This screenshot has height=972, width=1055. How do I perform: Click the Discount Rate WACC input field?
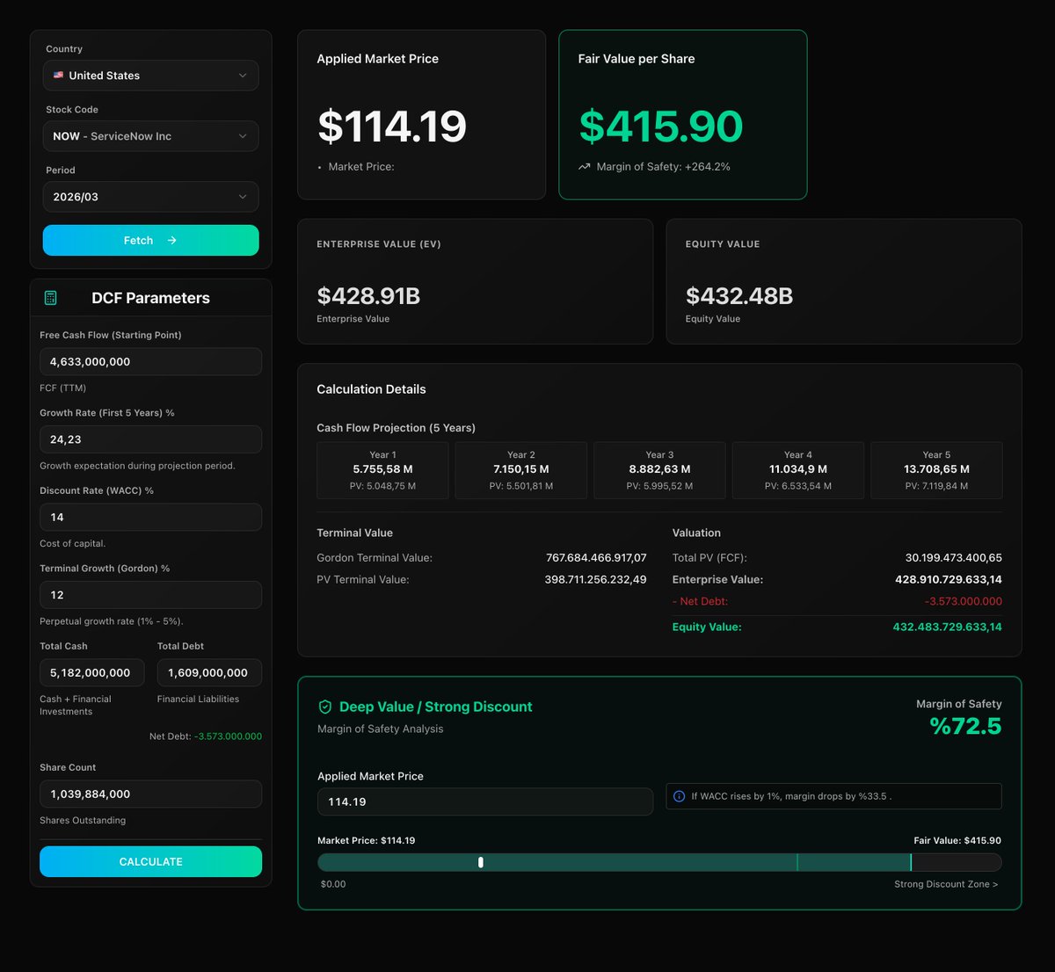tap(151, 517)
